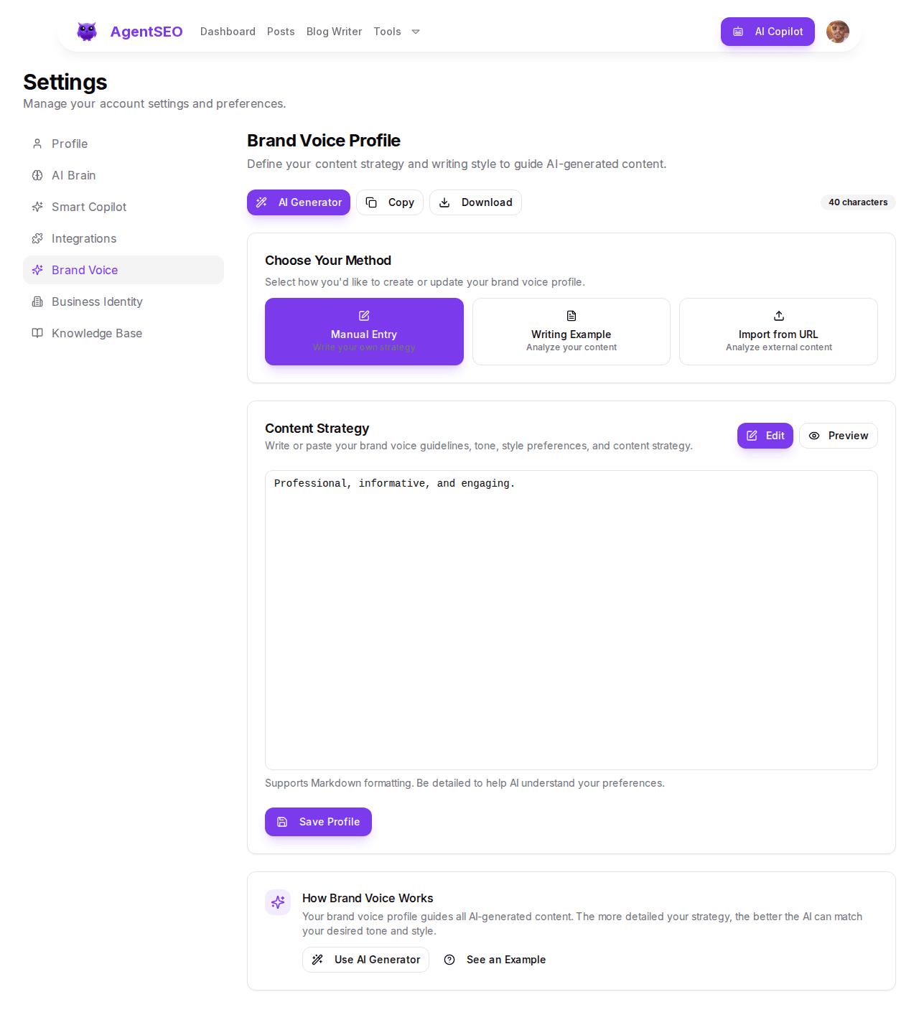Download the profile via the Download icon
This screenshot has width=919, height=1025.
[x=446, y=202]
